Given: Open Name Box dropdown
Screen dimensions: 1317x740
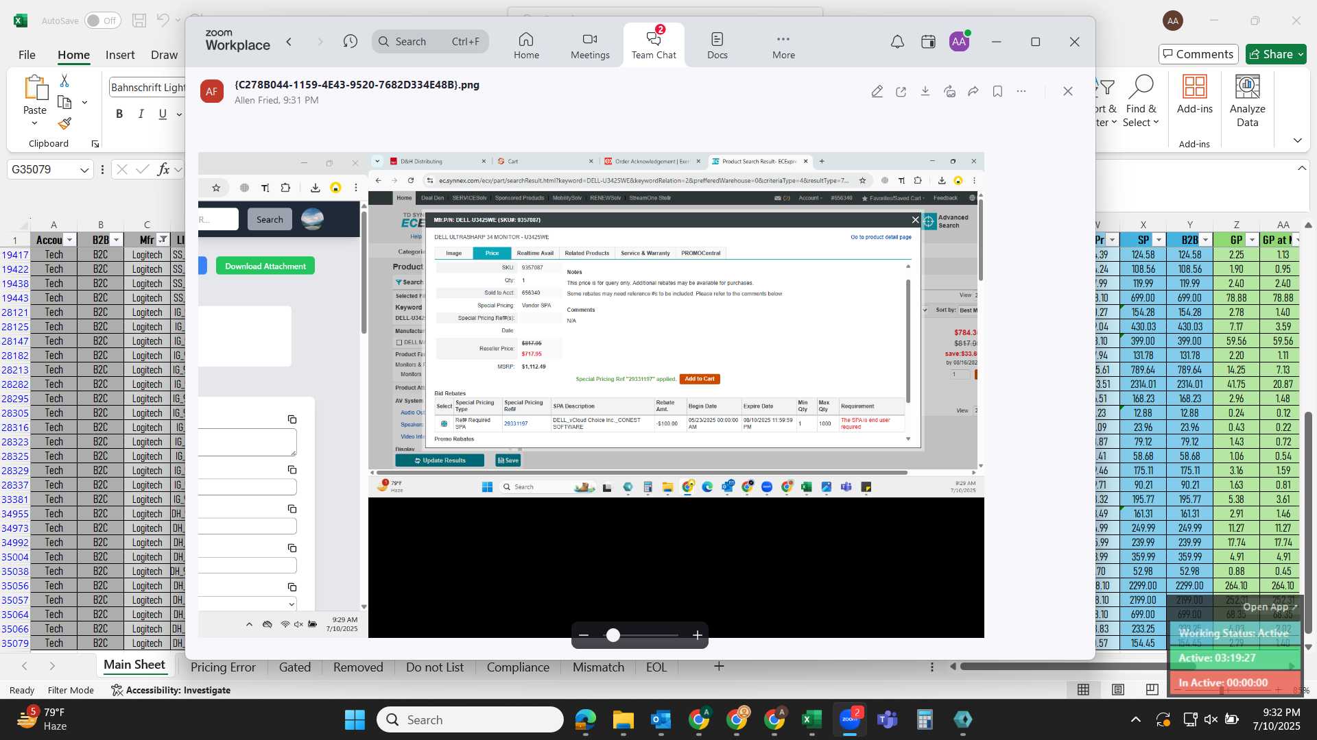Looking at the screenshot, I should coord(84,170).
